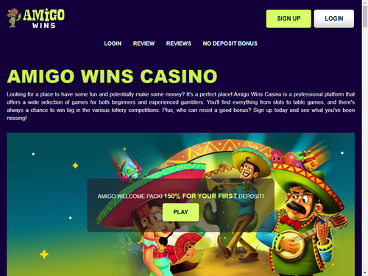Screen dimensions: 368x276
Task: Open the REVIEW menu item
Action: (x=144, y=43)
